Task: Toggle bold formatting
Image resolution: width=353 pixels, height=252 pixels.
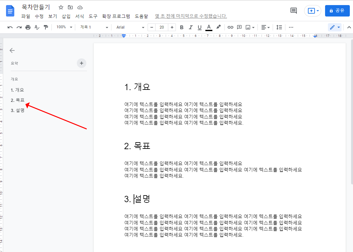Action: pyautogui.click(x=182, y=27)
